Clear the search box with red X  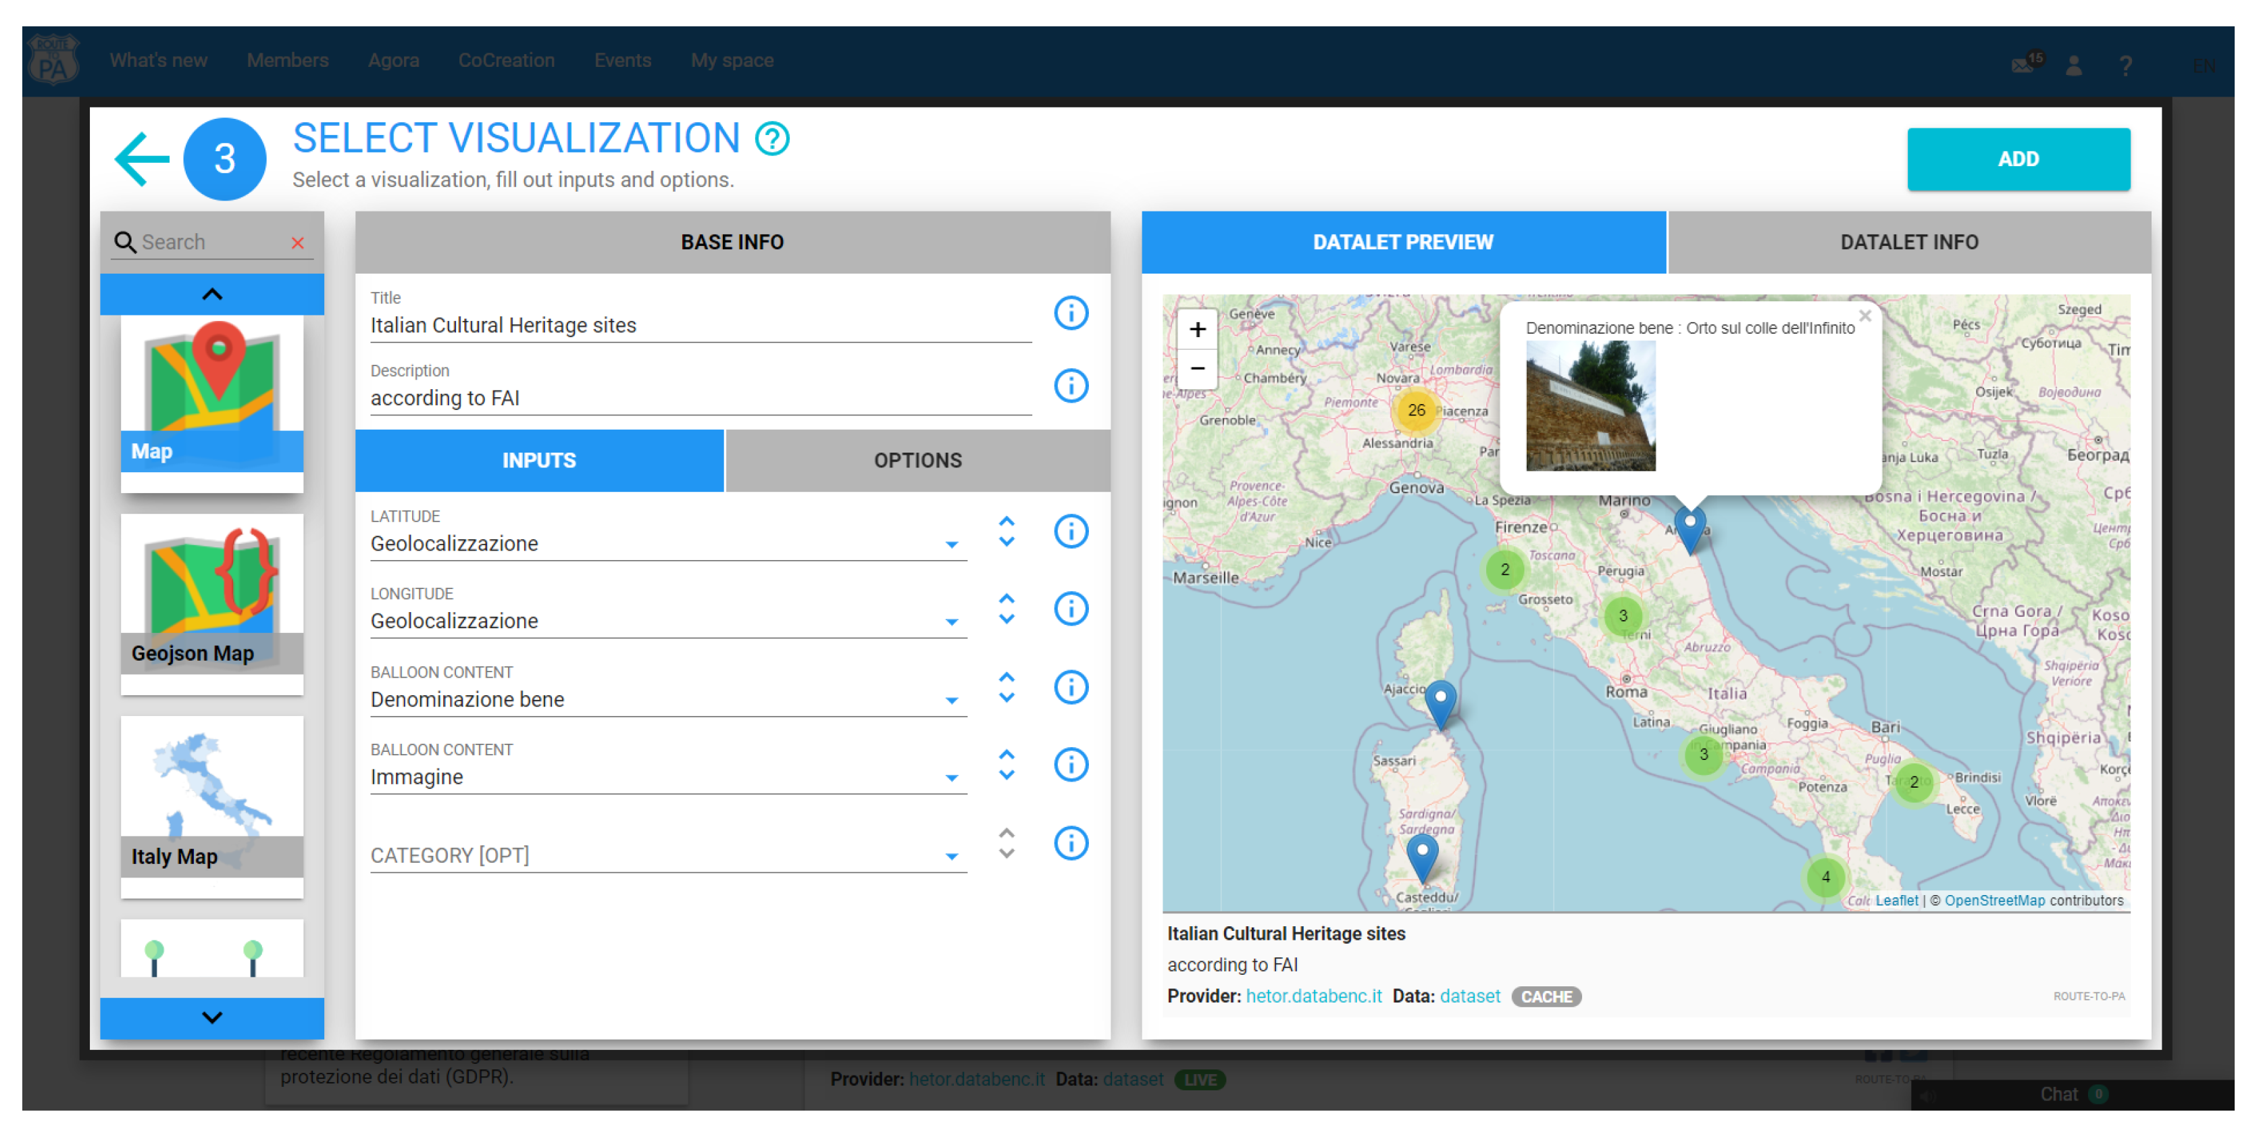297,243
